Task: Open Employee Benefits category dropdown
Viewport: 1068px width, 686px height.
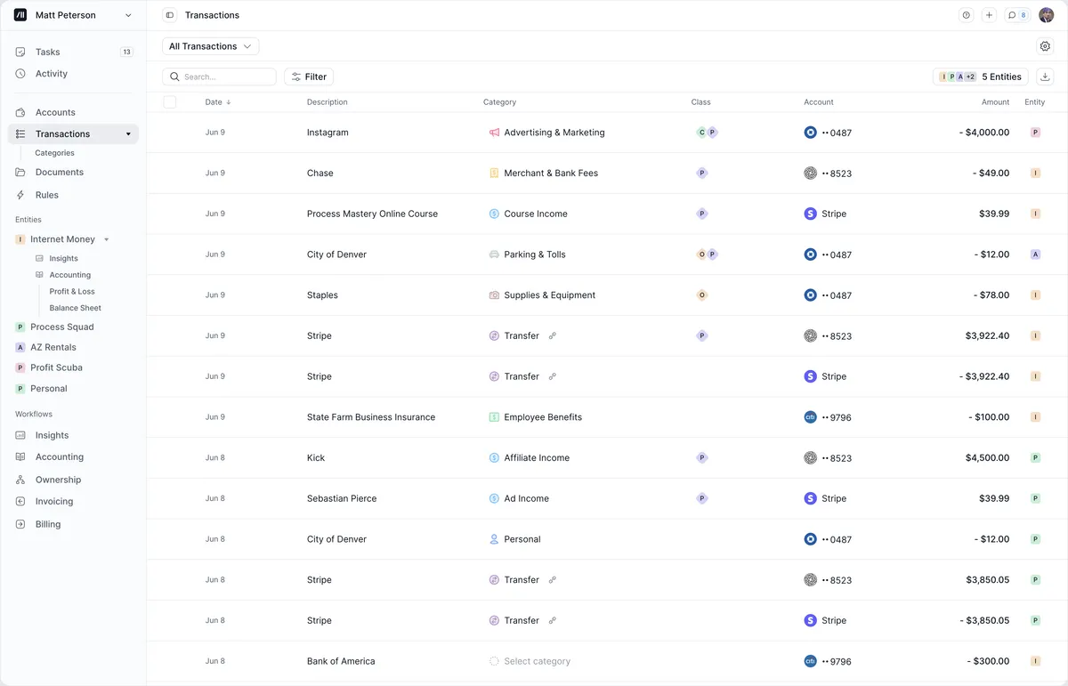Action: tap(535, 417)
